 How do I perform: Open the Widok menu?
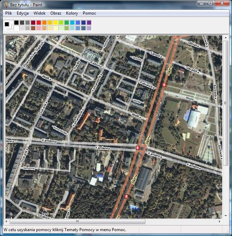tap(39, 13)
